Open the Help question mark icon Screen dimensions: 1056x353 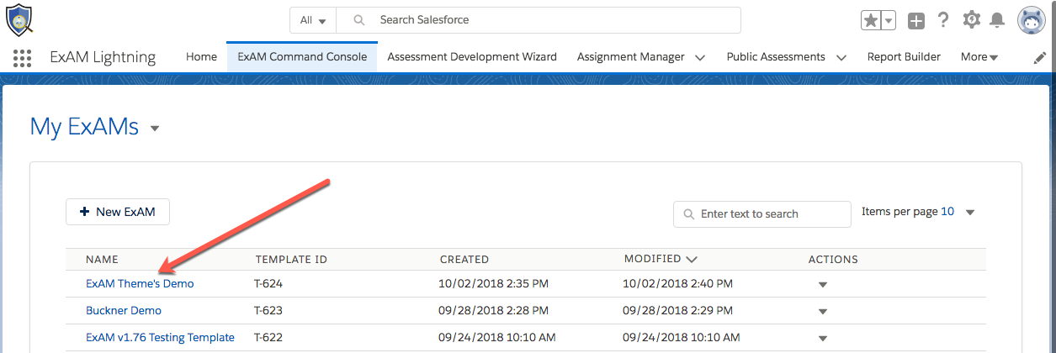tap(943, 20)
